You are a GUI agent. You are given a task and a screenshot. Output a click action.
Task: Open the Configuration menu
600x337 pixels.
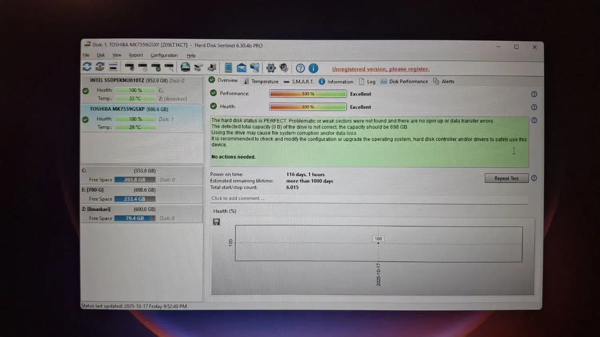click(x=164, y=56)
